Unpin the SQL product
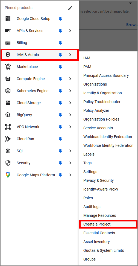 pyautogui.click(x=60, y=151)
